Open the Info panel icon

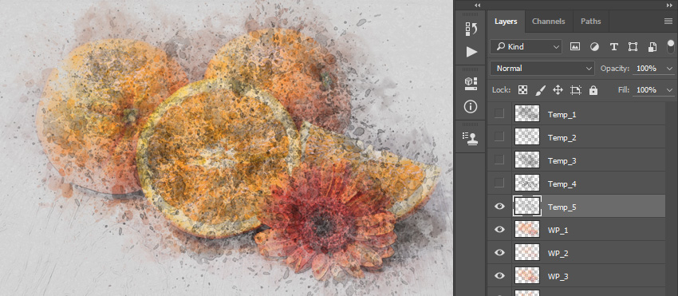coord(471,106)
